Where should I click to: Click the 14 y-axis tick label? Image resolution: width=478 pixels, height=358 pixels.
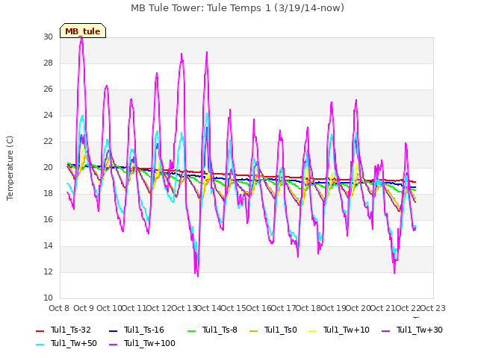48,246
